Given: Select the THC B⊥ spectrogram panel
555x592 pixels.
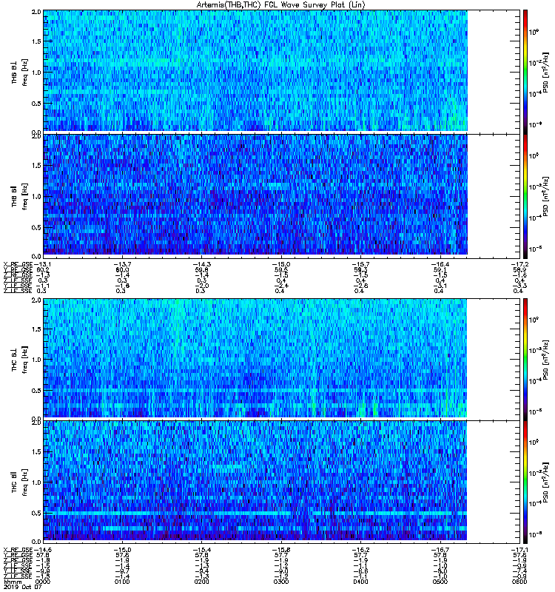Looking at the screenshot, I should 281,358.
